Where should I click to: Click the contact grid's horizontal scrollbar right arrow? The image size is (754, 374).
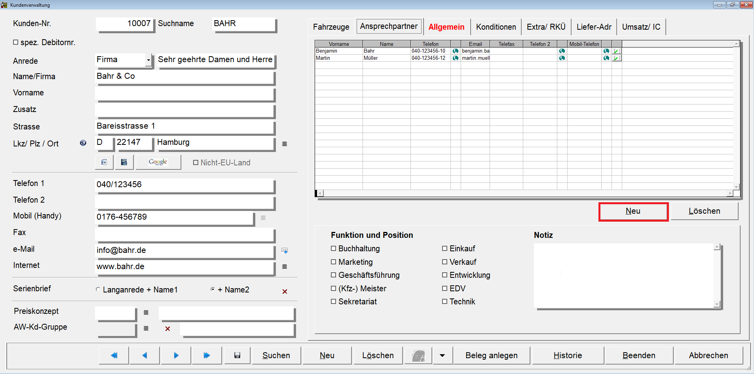730,194
